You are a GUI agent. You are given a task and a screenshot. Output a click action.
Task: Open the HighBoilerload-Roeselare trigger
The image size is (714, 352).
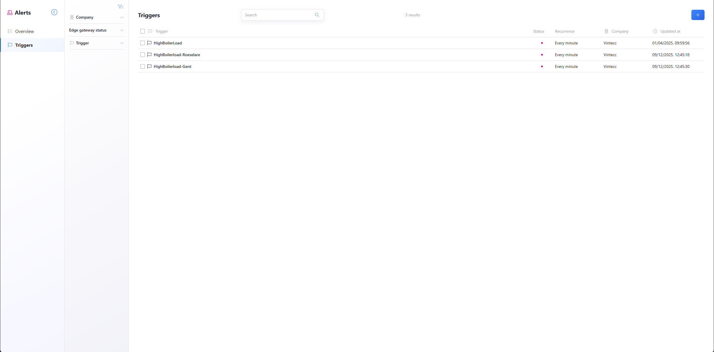[x=177, y=55]
